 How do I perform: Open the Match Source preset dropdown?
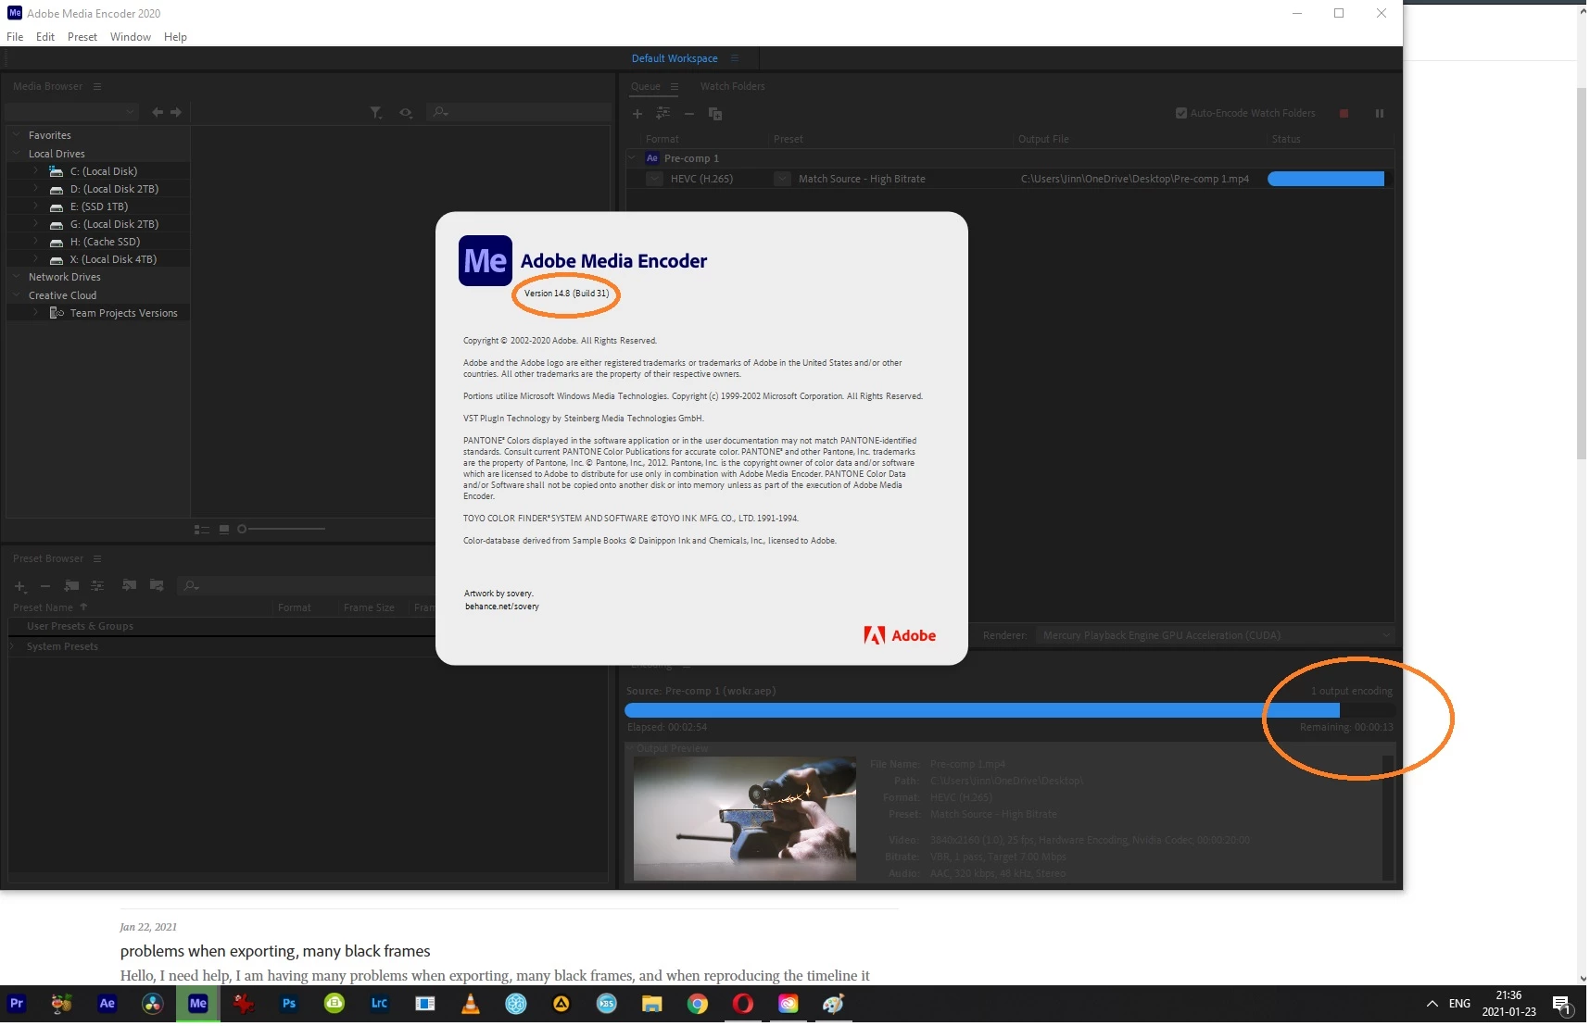click(783, 179)
